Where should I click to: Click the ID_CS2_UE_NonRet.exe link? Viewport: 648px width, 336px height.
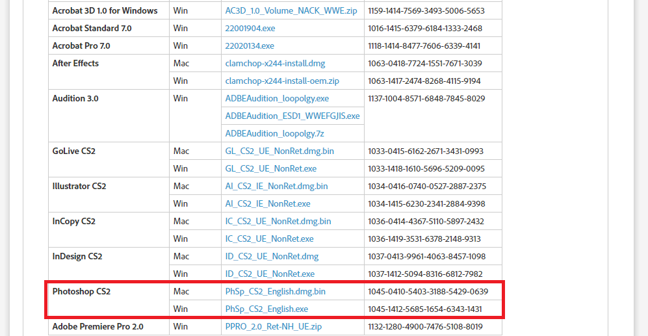click(x=270, y=274)
